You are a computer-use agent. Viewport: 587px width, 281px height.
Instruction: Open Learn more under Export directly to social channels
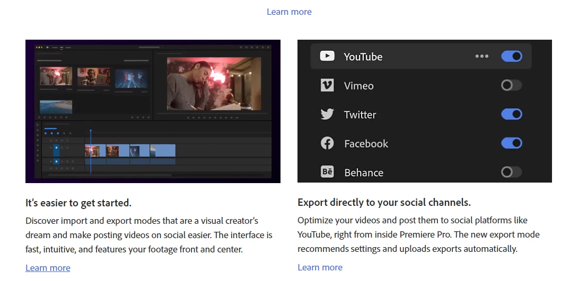320,267
